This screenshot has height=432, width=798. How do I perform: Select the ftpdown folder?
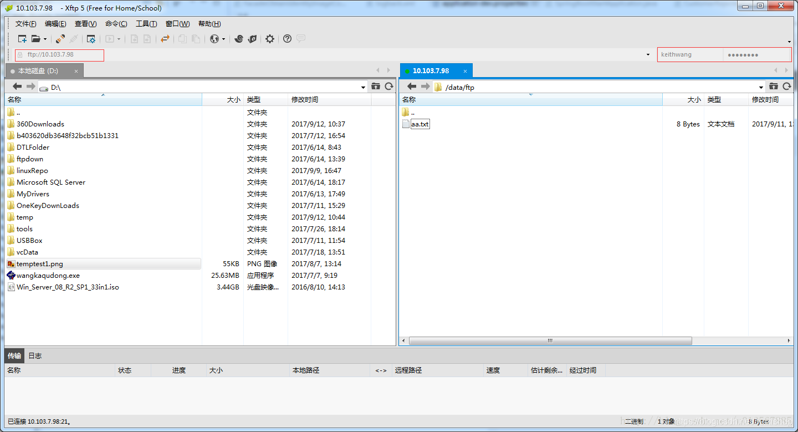[30, 159]
